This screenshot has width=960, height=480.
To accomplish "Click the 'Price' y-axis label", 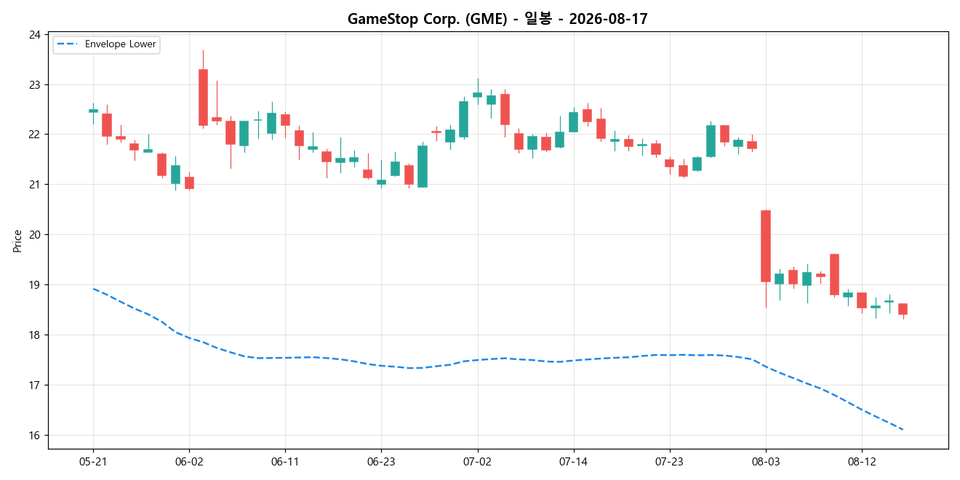I will 17,241.
